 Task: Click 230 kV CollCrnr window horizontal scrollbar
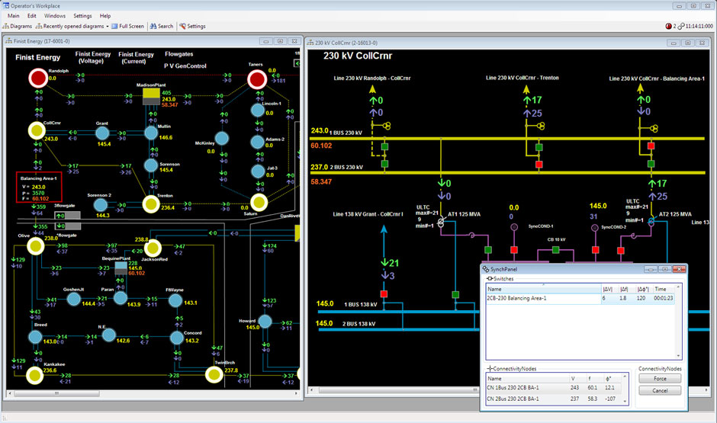394,390
